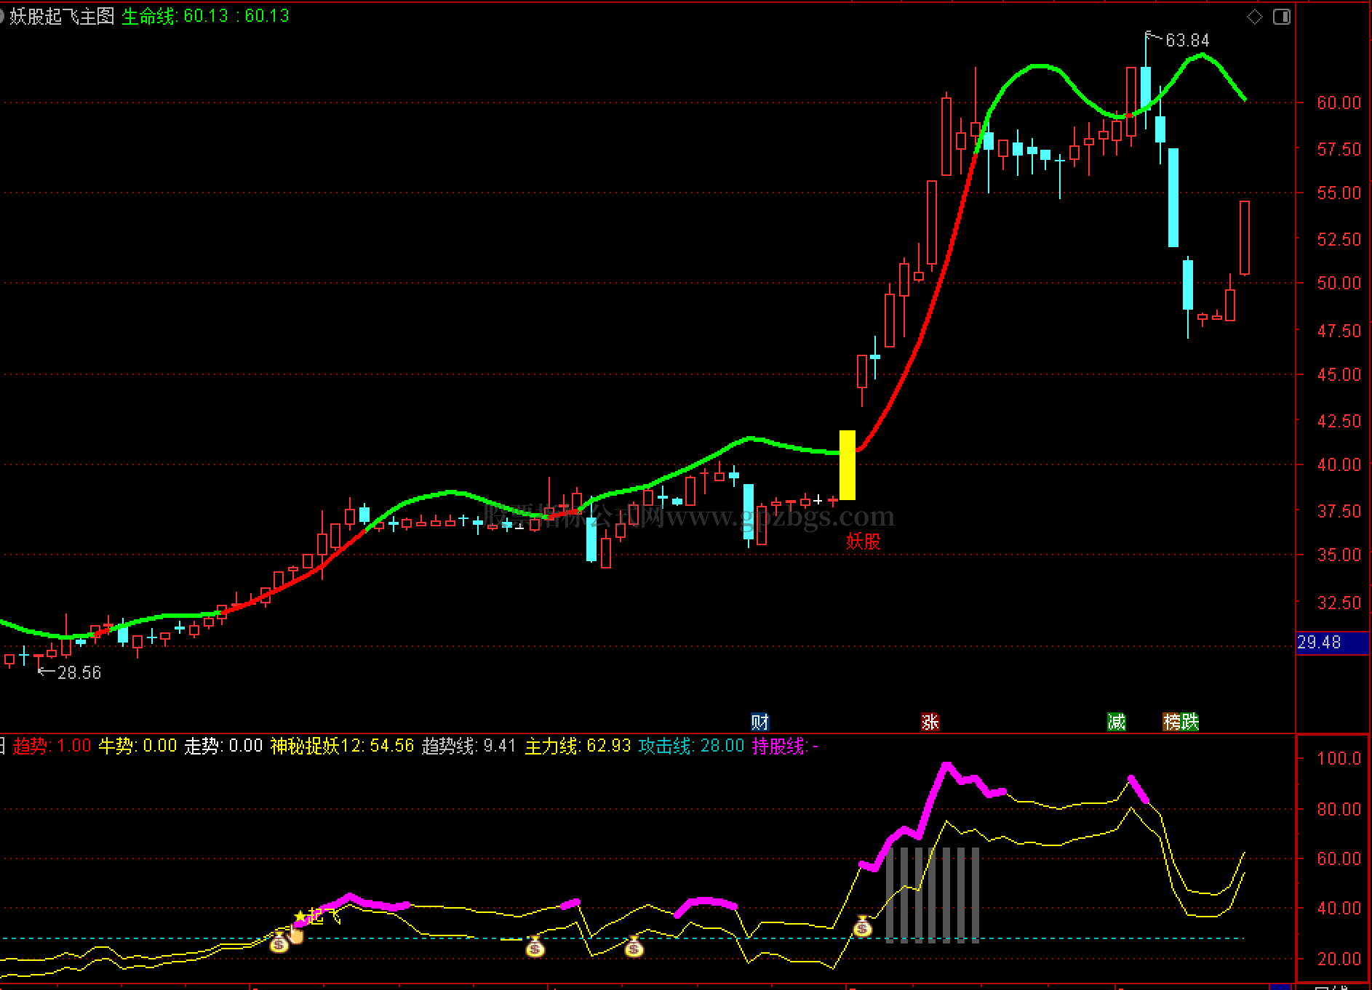Select the 妖股起飞主图 indicator title
The image size is (1372, 990).
click(x=63, y=16)
